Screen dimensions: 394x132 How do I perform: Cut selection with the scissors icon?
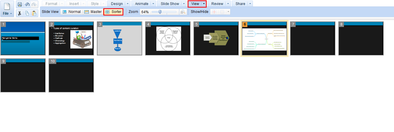point(20,13)
